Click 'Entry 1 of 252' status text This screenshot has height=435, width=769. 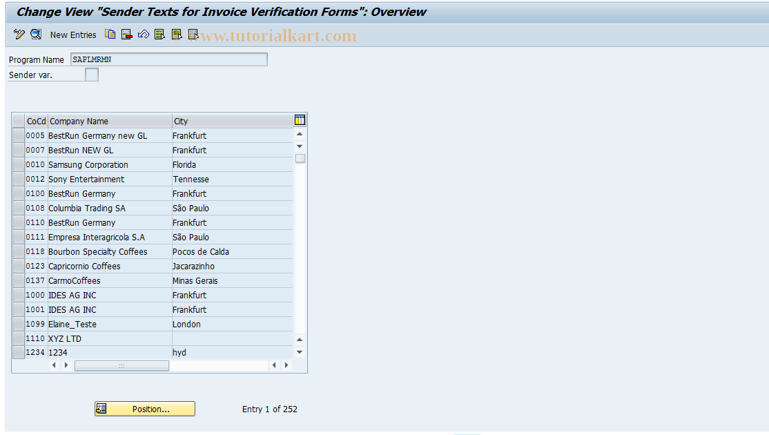[x=270, y=409]
